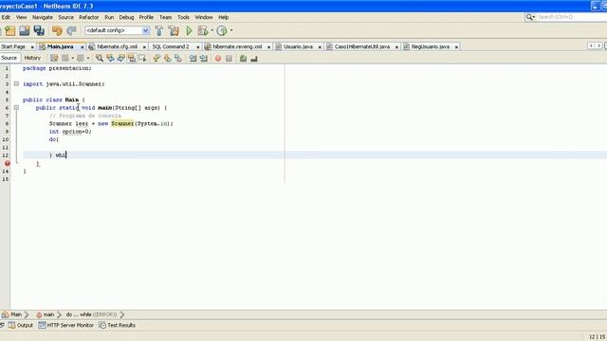Screen dimensions: 607x341
Task: Open the Tools menu
Action: 183,17
